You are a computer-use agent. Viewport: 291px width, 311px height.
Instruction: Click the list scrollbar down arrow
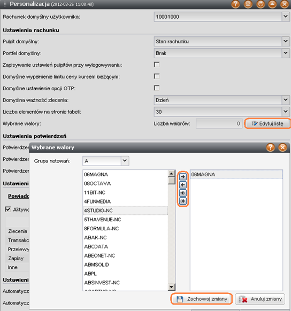[x=172, y=286]
